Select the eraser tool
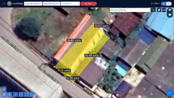This screenshot has width=174, height=98. pyautogui.click(x=4, y=89)
